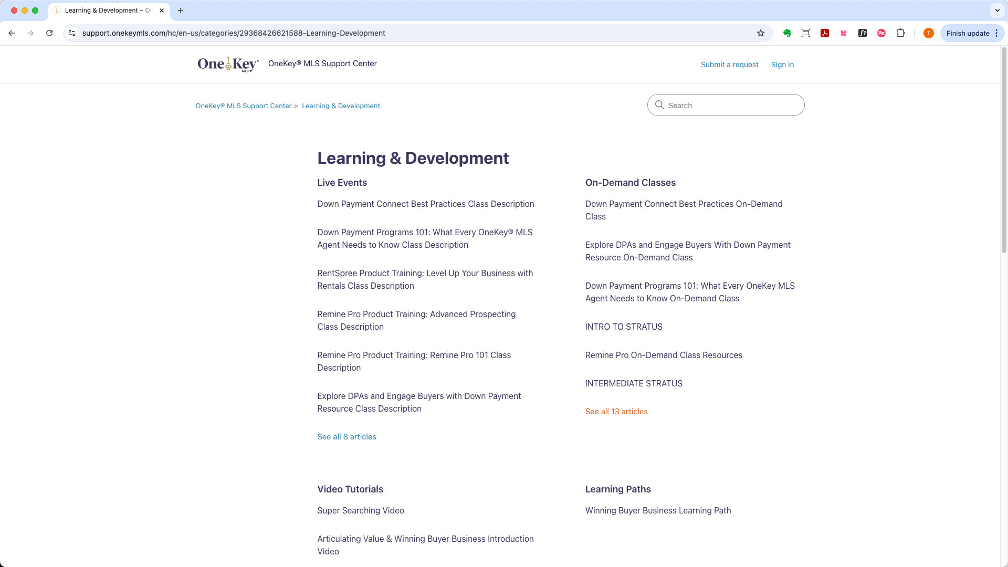This screenshot has height=567, width=1008.
Task: Click inside the Search field
Action: click(x=714, y=105)
